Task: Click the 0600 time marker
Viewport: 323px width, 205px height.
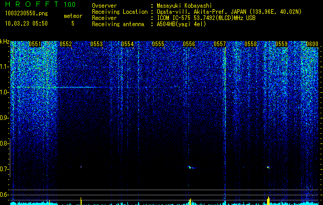Action: 312,44
